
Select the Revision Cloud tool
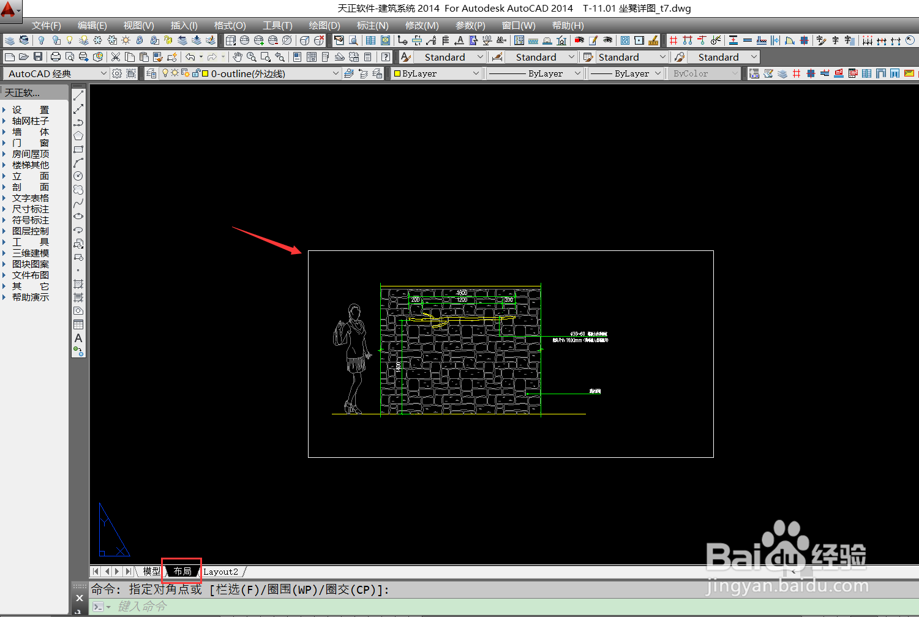78,190
